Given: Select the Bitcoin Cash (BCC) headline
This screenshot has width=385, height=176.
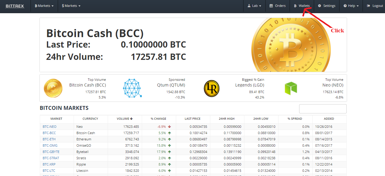Looking at the screenshot, I should pyautogui.click(x=95, y=33).
